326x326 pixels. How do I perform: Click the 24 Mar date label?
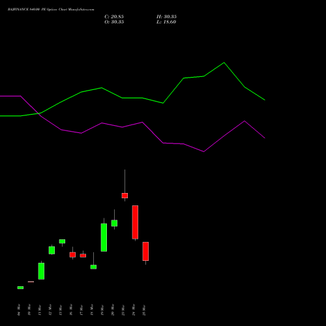click(x=134, y=310)
